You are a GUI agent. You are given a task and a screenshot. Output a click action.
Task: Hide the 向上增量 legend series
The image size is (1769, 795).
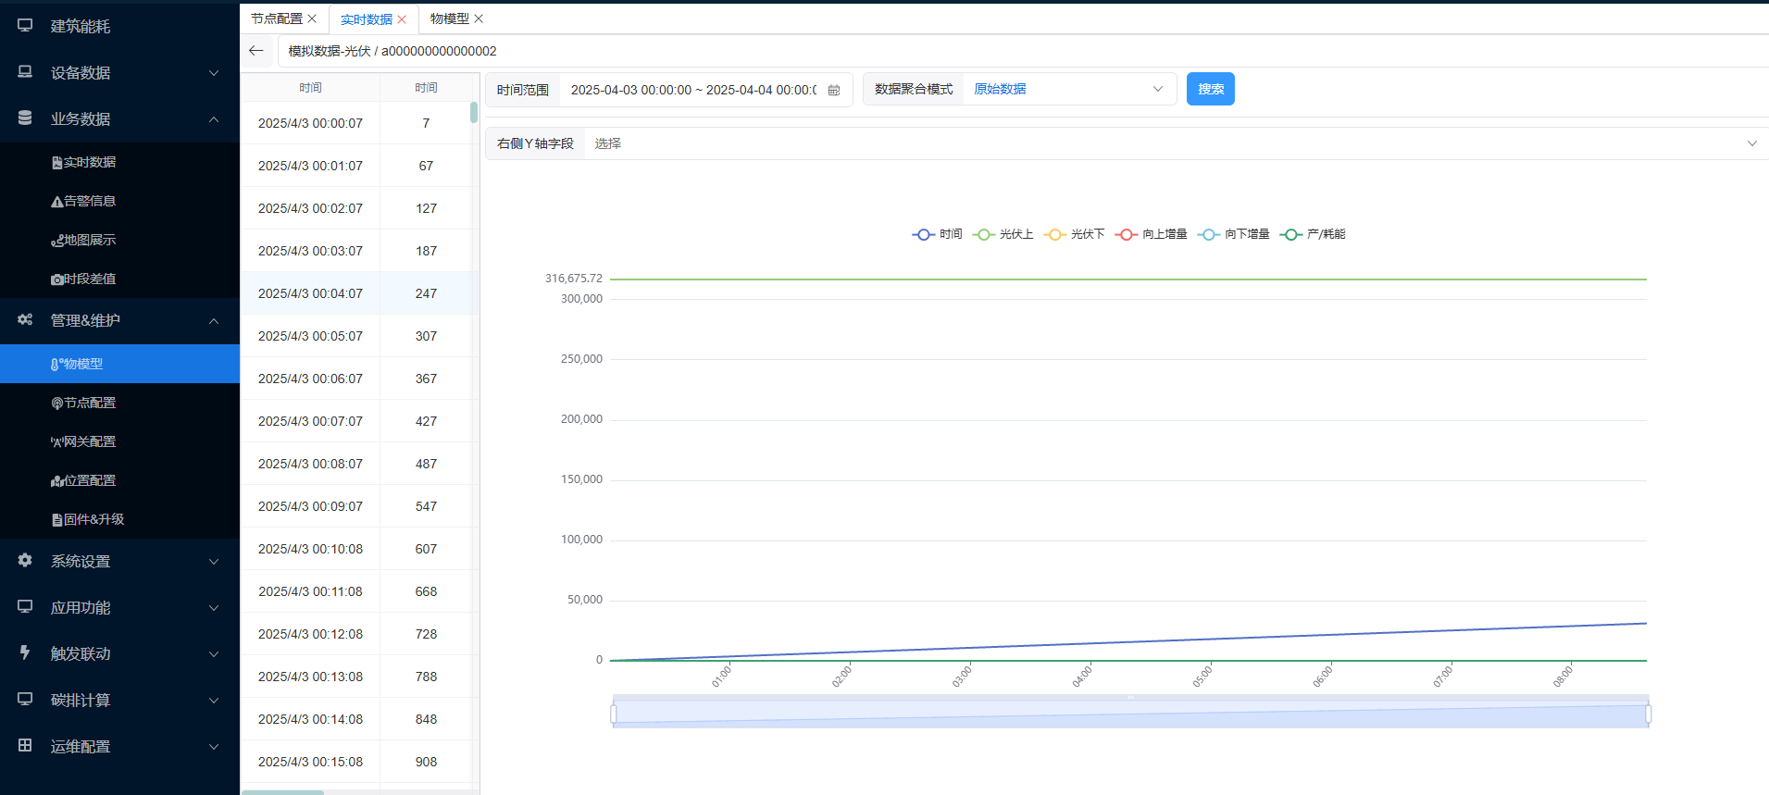1152,234
